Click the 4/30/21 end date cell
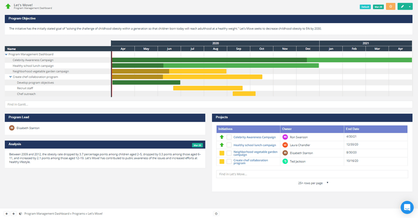This screenshot has height=218, width=418. click(x=375, y=137)
